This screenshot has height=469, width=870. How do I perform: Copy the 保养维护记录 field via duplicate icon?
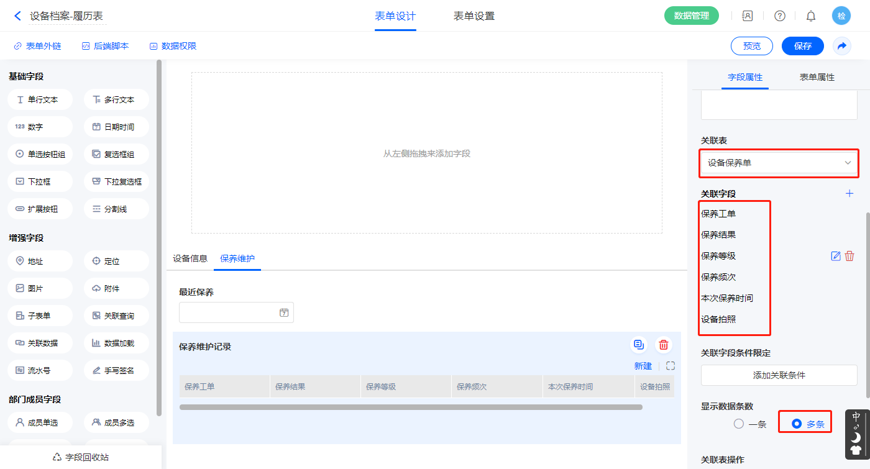pos(638,345)
